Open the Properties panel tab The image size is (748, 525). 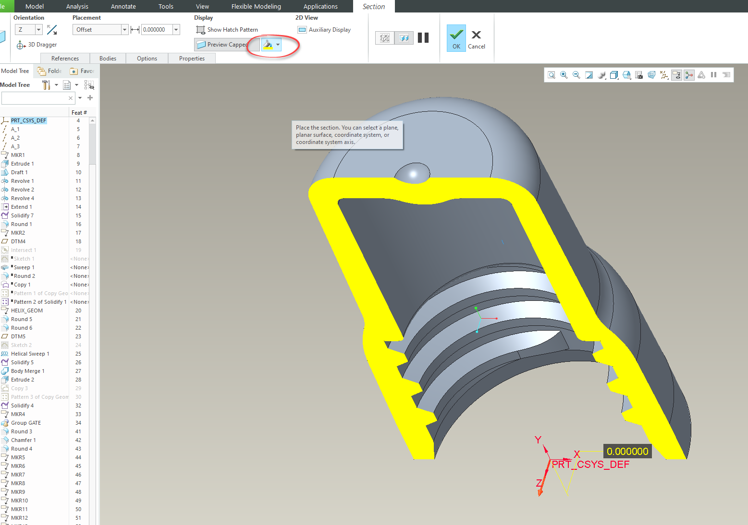pos(192,58)
